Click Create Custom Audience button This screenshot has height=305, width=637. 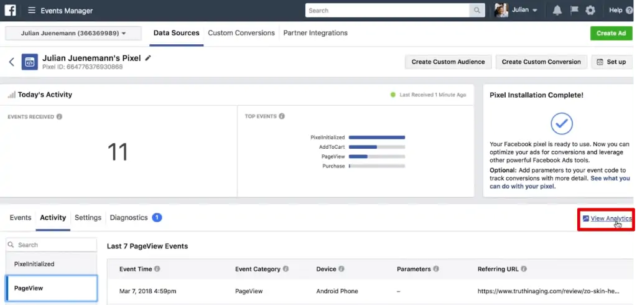coord(448,62)
